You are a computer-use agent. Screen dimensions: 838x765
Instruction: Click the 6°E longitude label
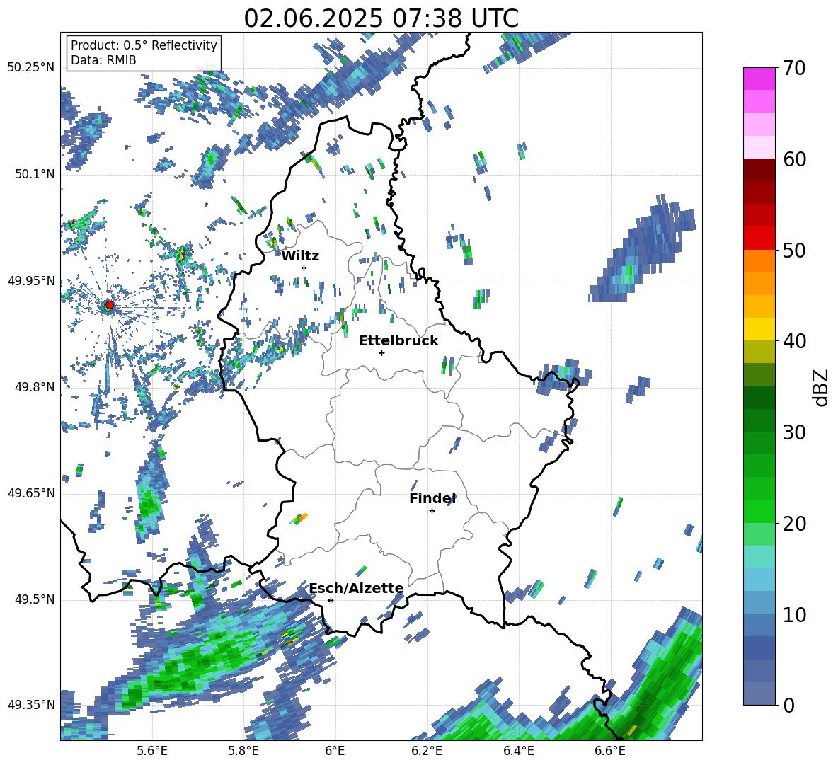(335, 751)
